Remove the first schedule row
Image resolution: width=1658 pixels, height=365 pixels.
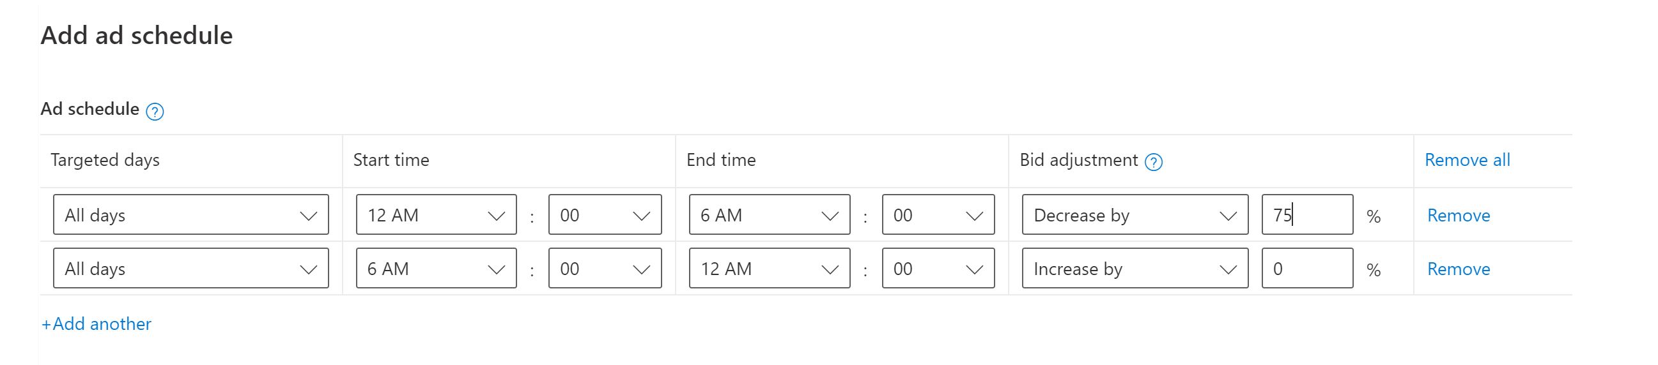click(x=1459, y=215)
